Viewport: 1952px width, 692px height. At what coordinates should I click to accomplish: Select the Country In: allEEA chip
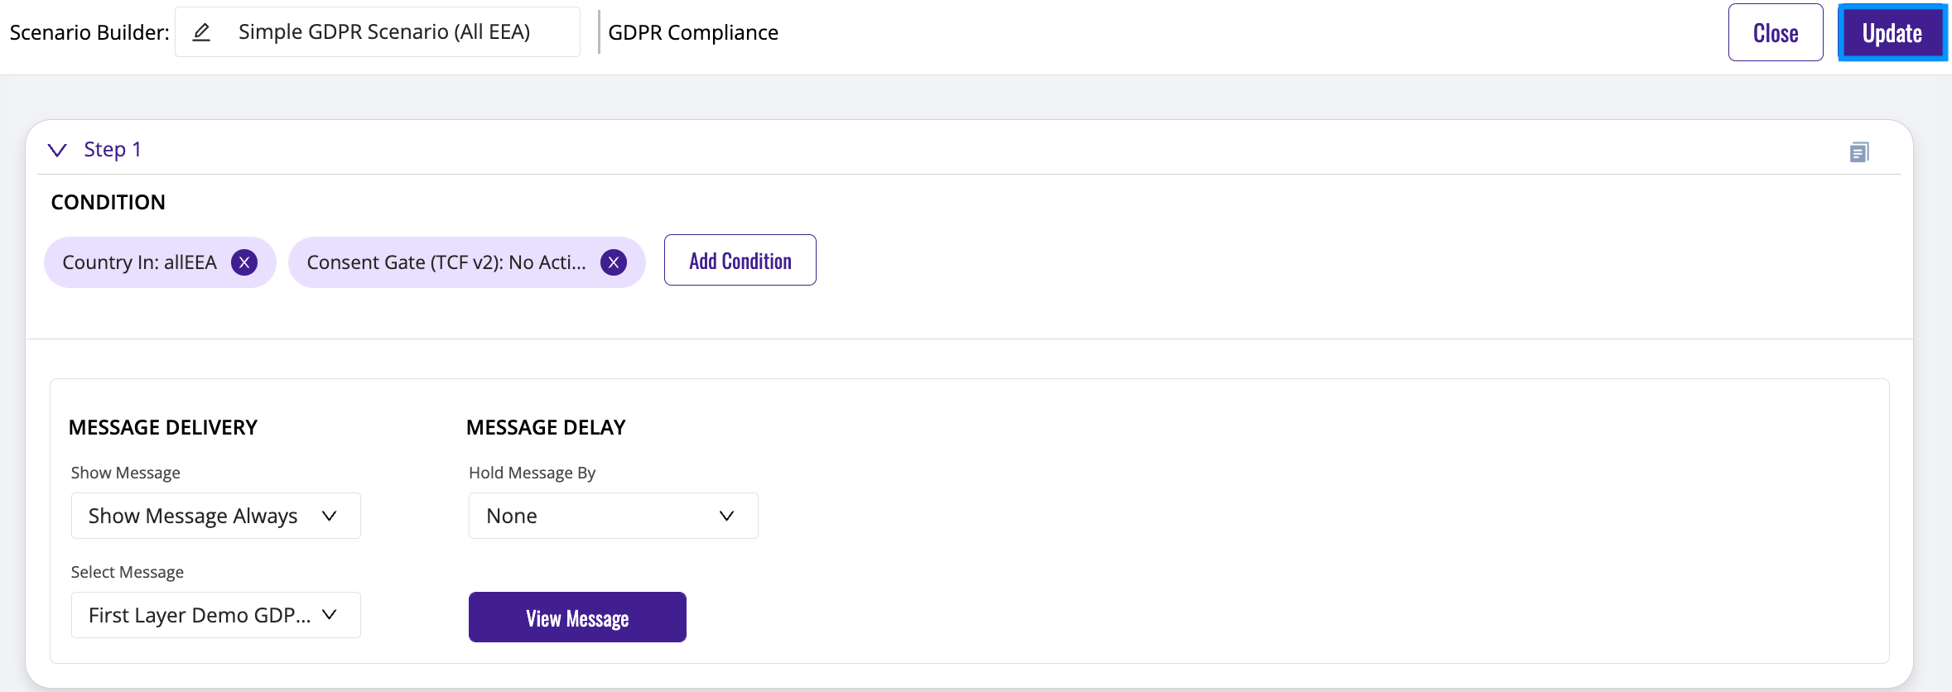tap(139, 262)
